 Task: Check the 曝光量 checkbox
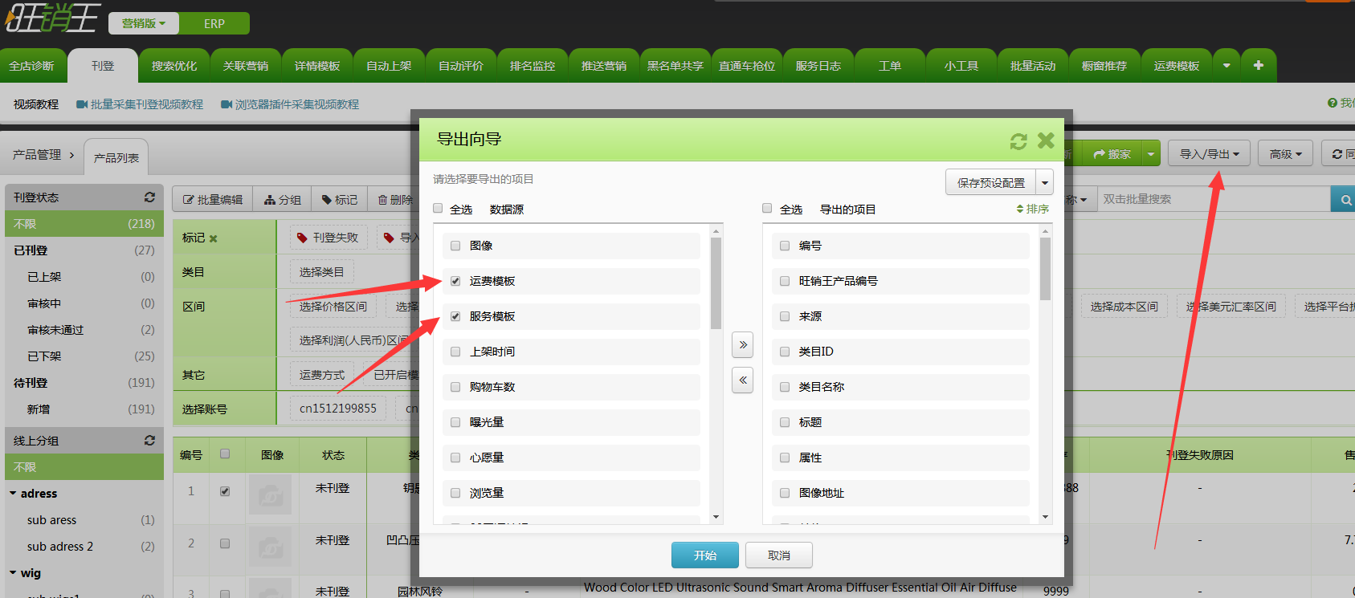coord(455,422)
